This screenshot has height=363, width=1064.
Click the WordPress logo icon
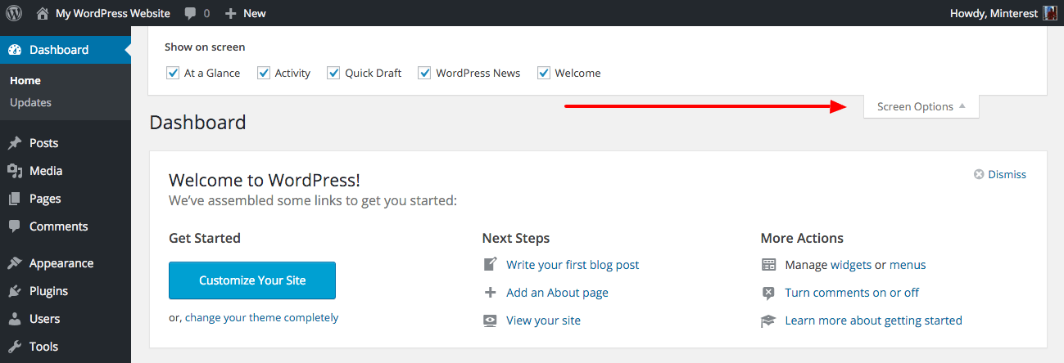click(14, 13)
